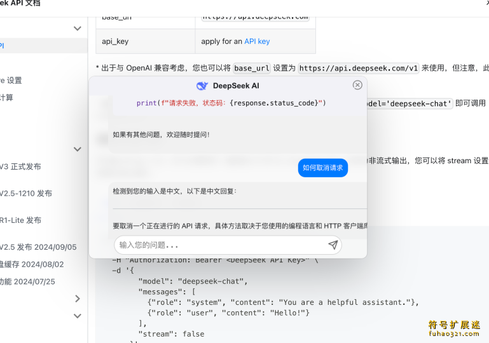The width and height of the screenshot is (489, 343).
Task: Click the 如果有其他问题，欢迎随时提问 reply text
Action: click(161, 135)
